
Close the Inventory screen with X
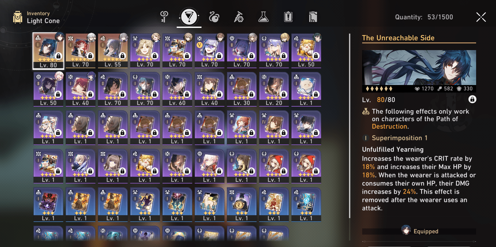point(481,17)
